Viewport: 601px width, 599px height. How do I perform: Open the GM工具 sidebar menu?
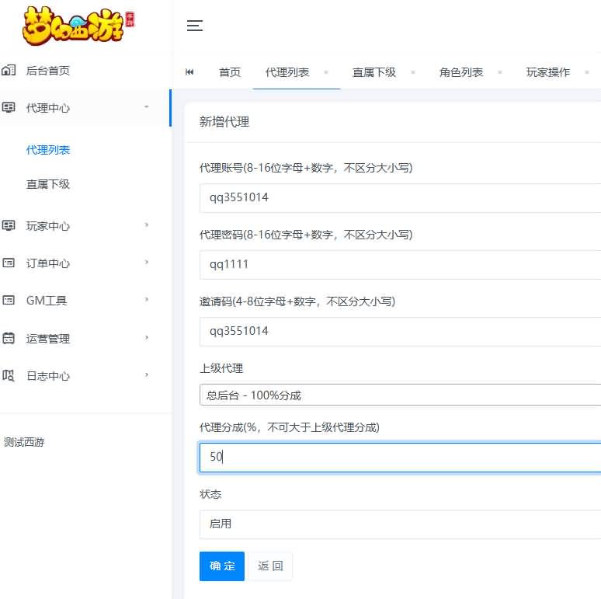[x=85, y=300]
